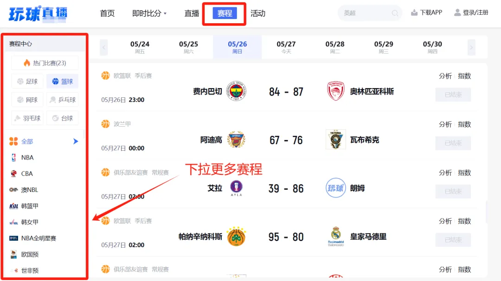
Task: Click the search magnifier icon
Action: [395, 13]
